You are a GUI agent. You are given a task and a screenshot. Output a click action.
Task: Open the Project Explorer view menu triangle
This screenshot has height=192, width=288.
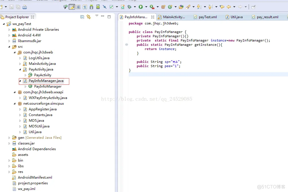tap(97, 16)
